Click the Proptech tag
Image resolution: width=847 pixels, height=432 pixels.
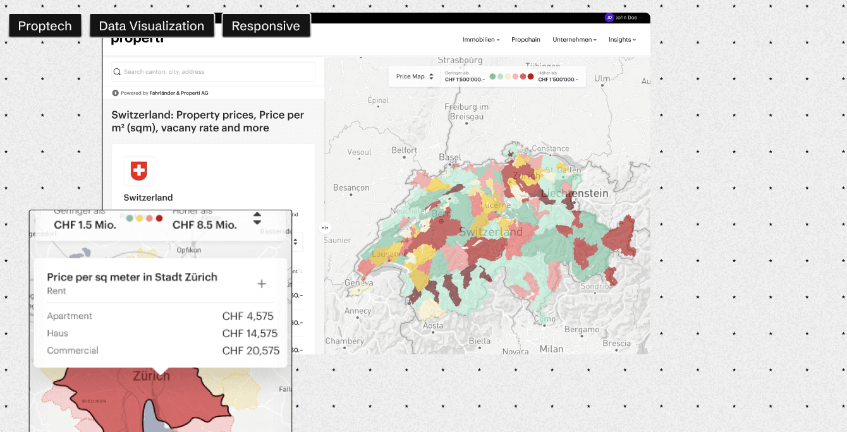pyautogui.click(x=45, y=26)
